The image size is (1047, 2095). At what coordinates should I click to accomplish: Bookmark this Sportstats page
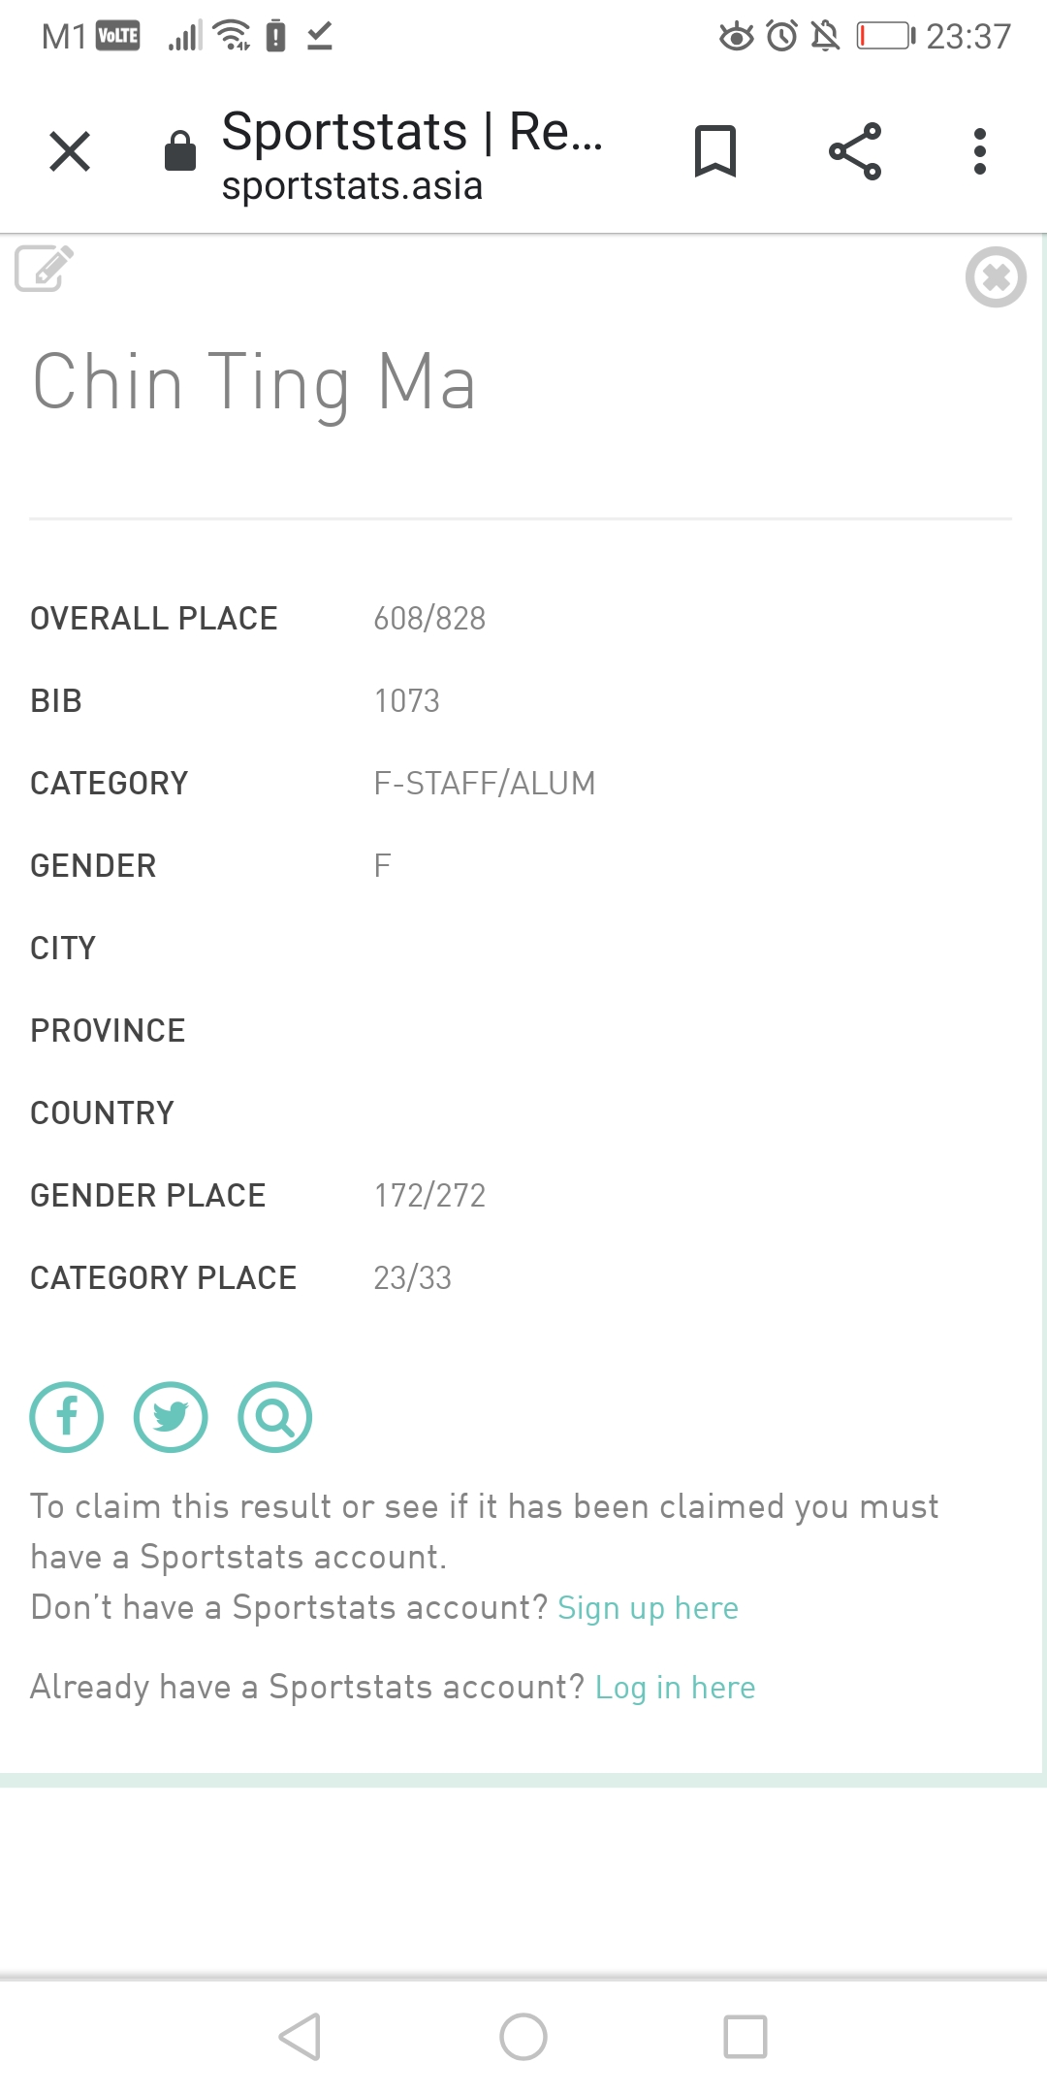click(x=715, y=151)
